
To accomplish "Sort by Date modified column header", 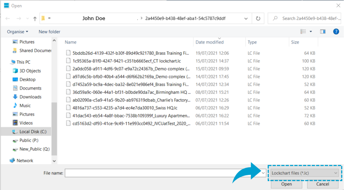I will (x=210, y=42).
